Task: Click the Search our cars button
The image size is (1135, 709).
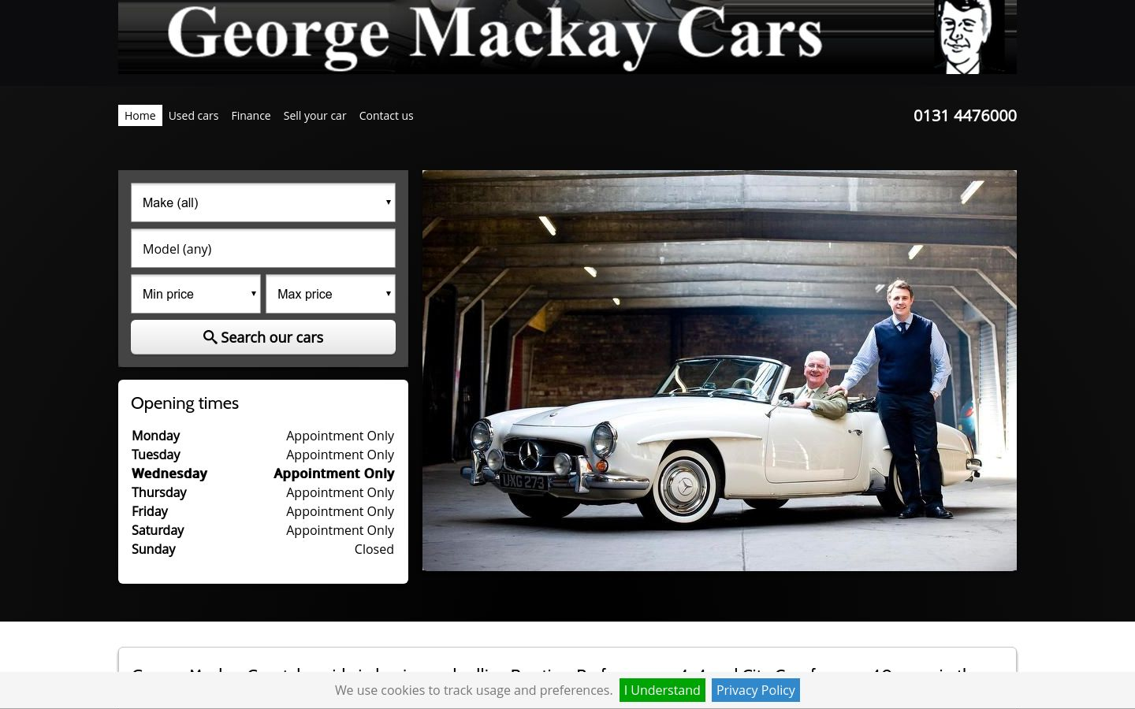Action: [263, 337]
